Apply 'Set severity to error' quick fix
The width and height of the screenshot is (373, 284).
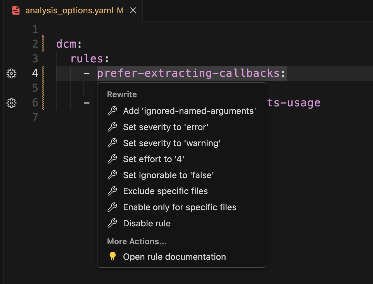(x=165, y=127)
